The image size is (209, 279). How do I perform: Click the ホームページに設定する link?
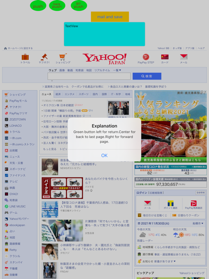point(20,48)
